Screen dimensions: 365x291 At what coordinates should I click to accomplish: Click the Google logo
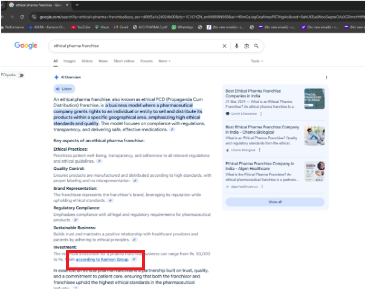coord(26,46)
